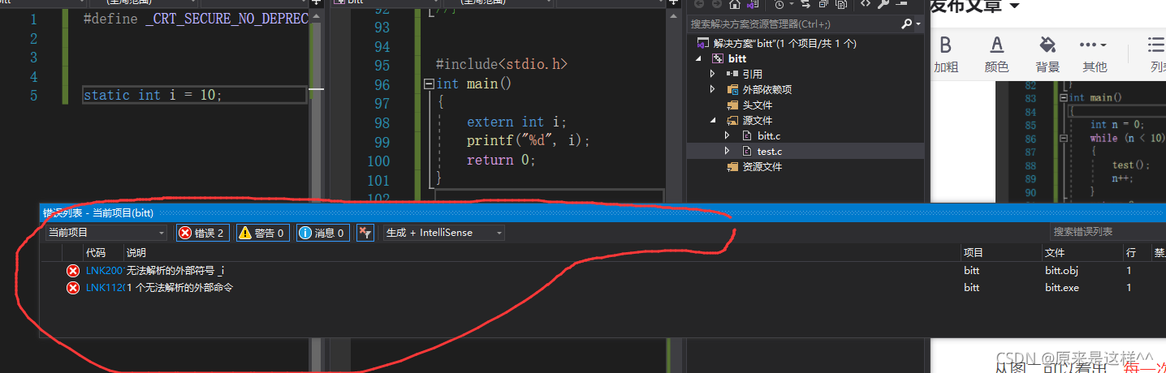The width and height of the screenshot is (1166, 373).
Task: Select the 资源文件 folder
Action: pos(762,166)
